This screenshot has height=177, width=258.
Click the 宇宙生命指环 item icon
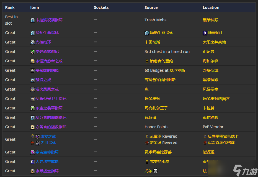pos(32,152)
